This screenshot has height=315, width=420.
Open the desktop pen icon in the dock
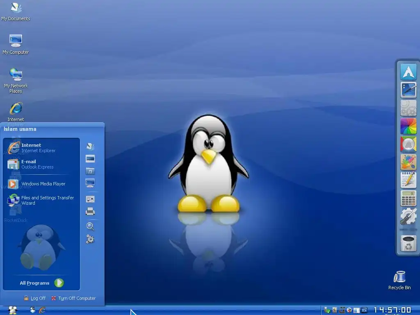[x=408, y=90]
